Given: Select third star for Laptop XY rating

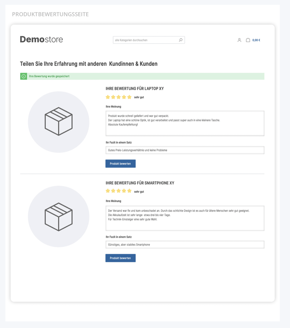Looking at the screenshot, I should [119, 97].
